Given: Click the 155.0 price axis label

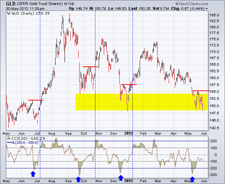Looking at the screenshot, I should pyautogui.click(x=214, y=91).
